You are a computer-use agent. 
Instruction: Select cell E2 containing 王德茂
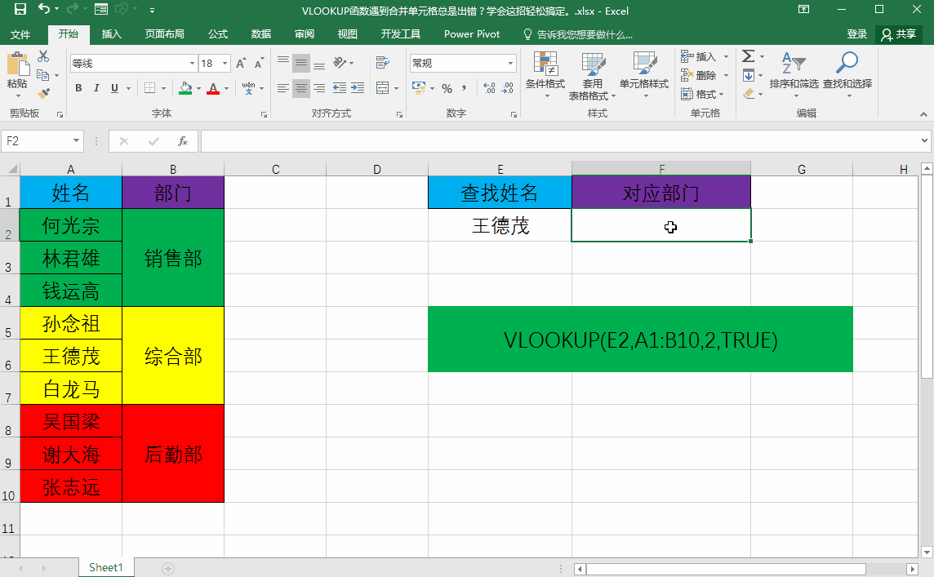pyautogui.click(x=500, y=225)
